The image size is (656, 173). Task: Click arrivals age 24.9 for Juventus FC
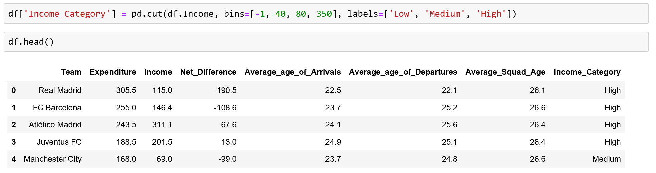333,142
